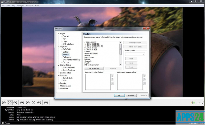The height and width of the screenshot is (125, 205).
Task: Select DVD/OGM in the options tree
Action: click(67, 49)
